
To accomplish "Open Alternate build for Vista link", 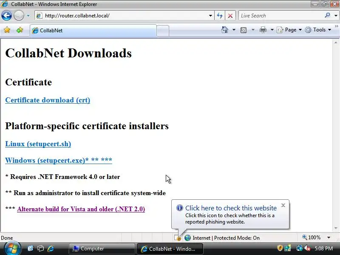I will (81, 209).
